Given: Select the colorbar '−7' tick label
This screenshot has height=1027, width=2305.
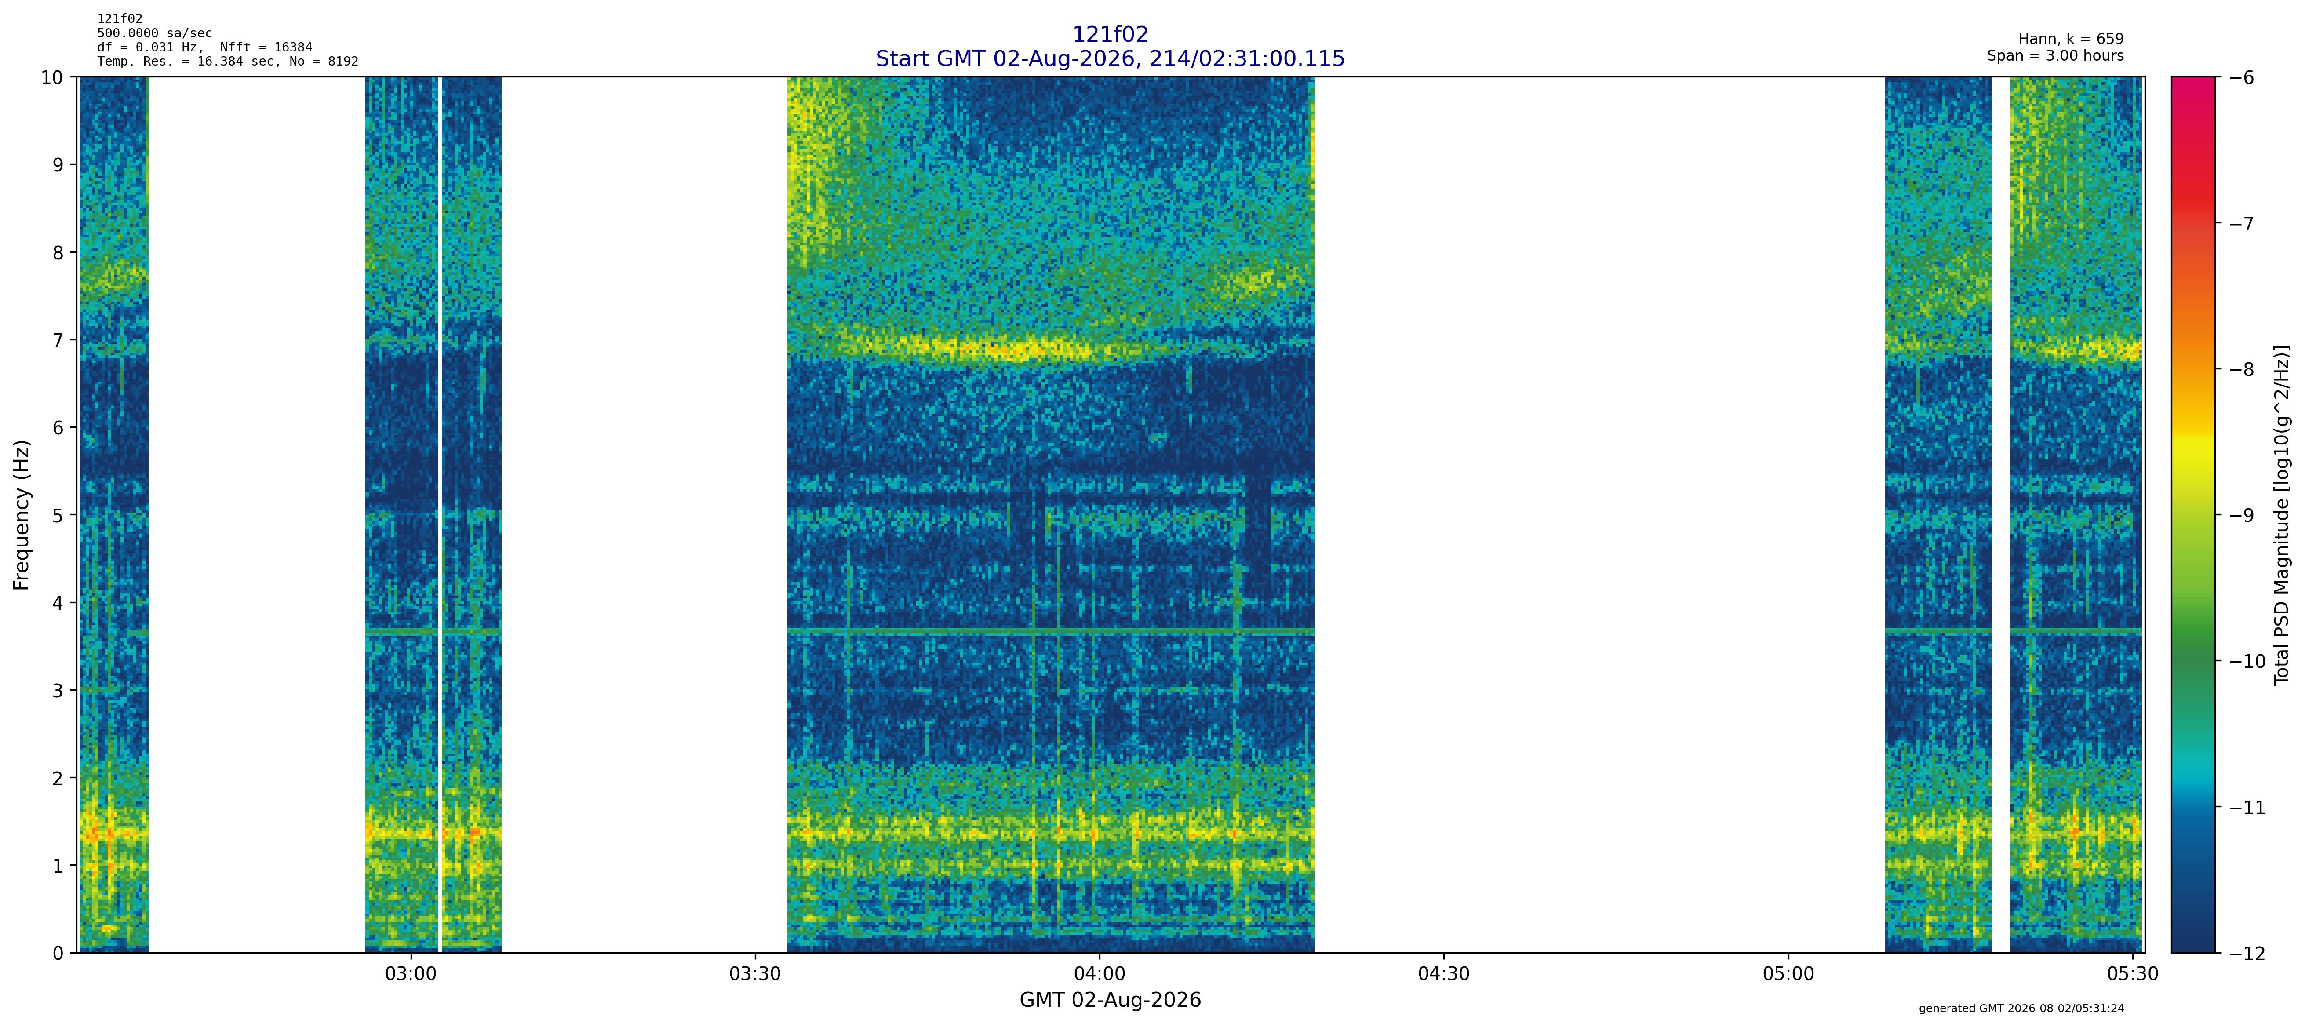Looking at the screenshot, I should coord(2241,224).
